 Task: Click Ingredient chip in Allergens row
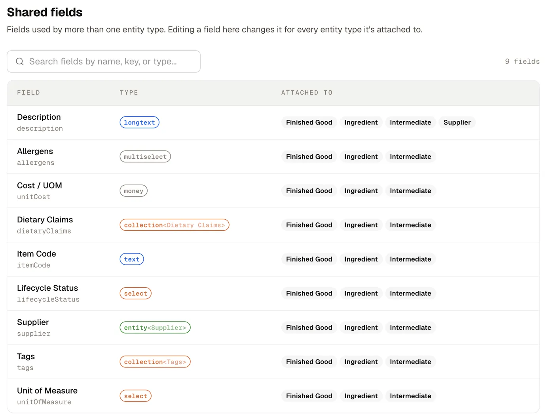361,156
